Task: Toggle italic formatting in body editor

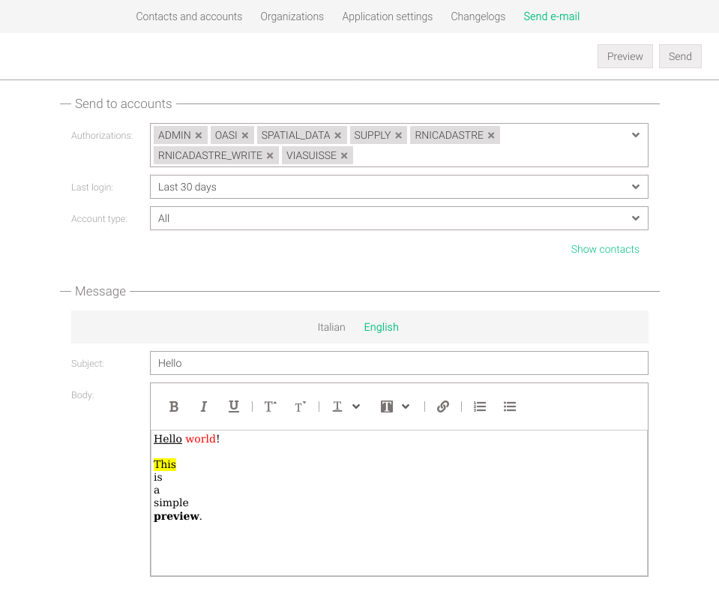Action: 204,406
